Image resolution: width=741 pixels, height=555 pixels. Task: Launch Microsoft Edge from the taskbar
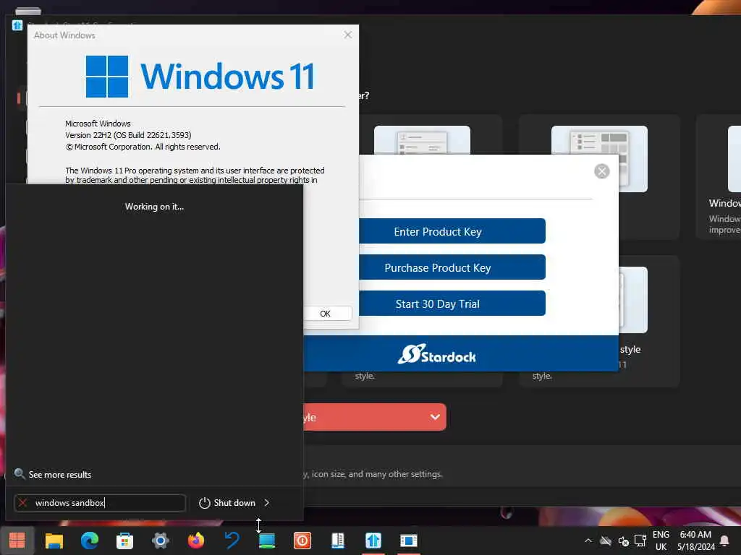(x=89, y=541)
